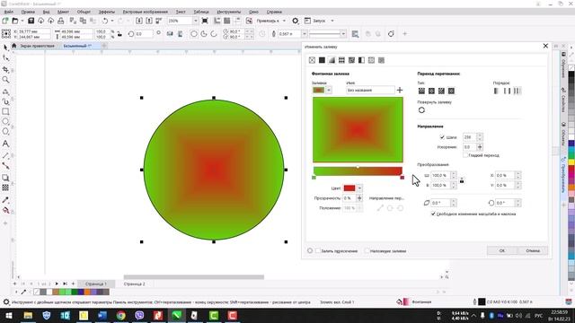Screen dimensions: 575x323
Task: Select the Rectangle tool in toolbox
Action: tap(5, 111)
